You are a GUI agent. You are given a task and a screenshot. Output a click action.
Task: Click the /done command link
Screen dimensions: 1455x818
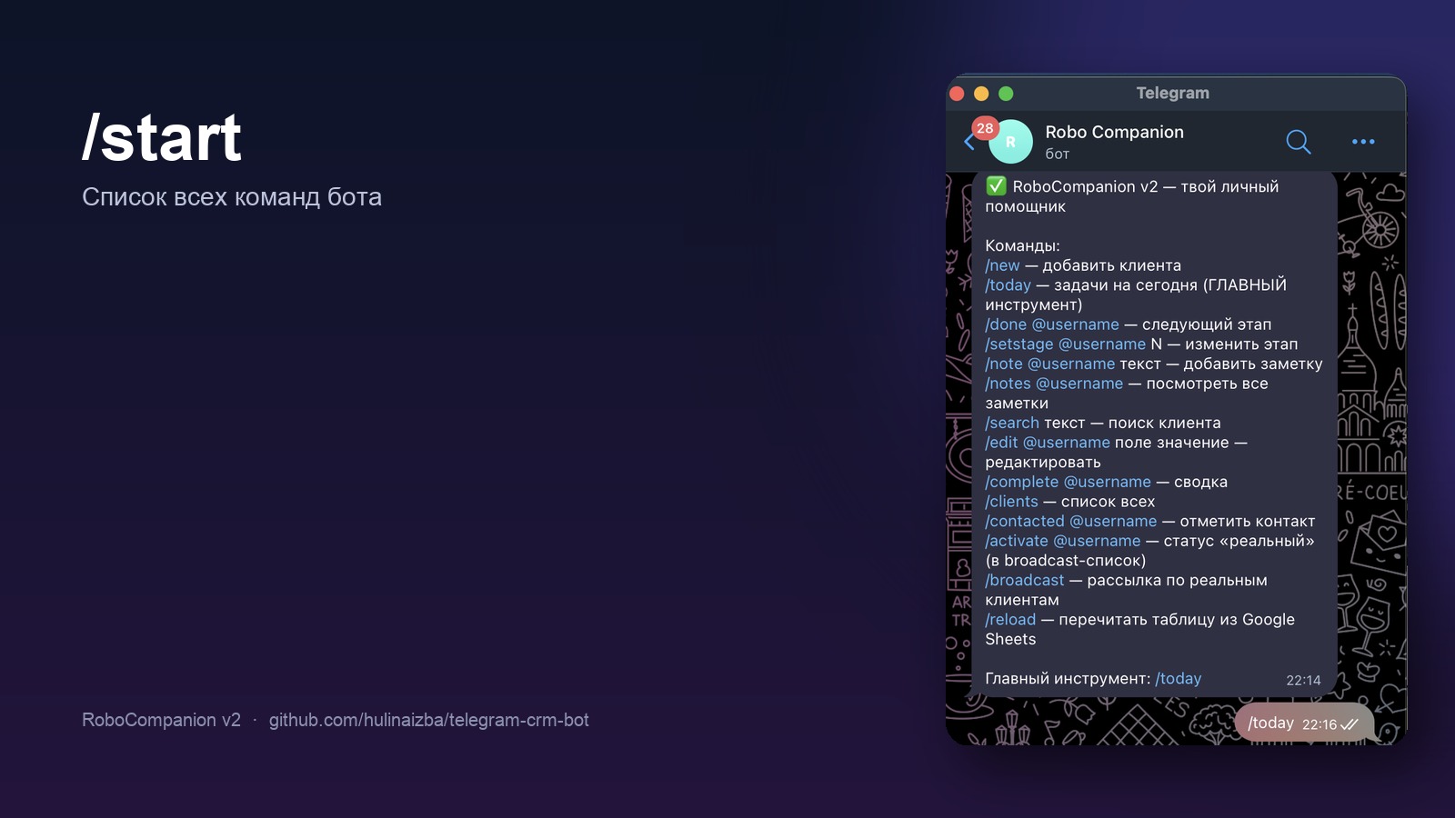(1006, 324)
